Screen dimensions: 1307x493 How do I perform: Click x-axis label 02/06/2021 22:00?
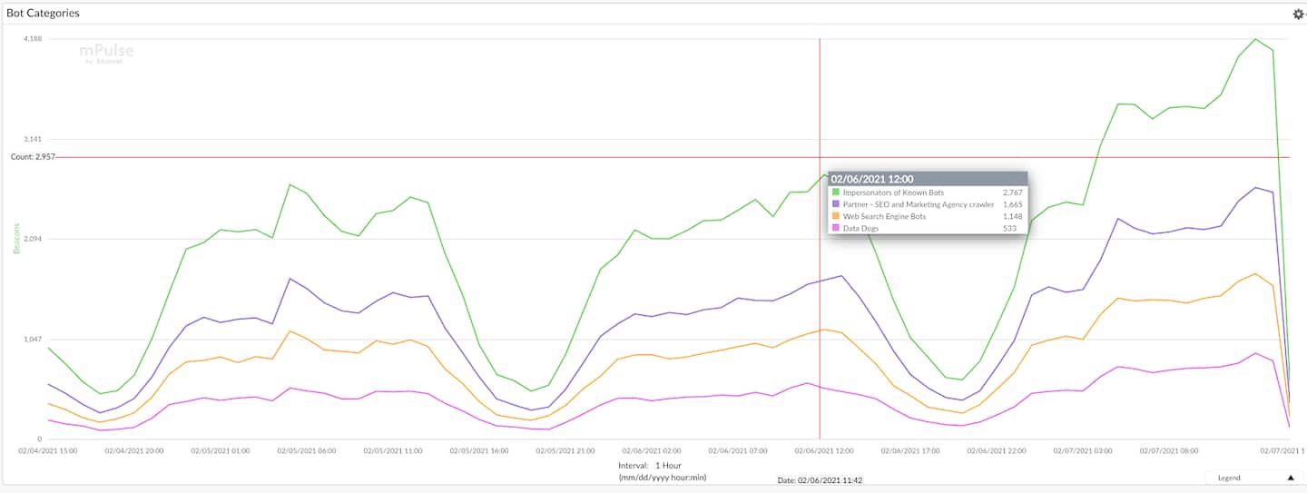997,450
